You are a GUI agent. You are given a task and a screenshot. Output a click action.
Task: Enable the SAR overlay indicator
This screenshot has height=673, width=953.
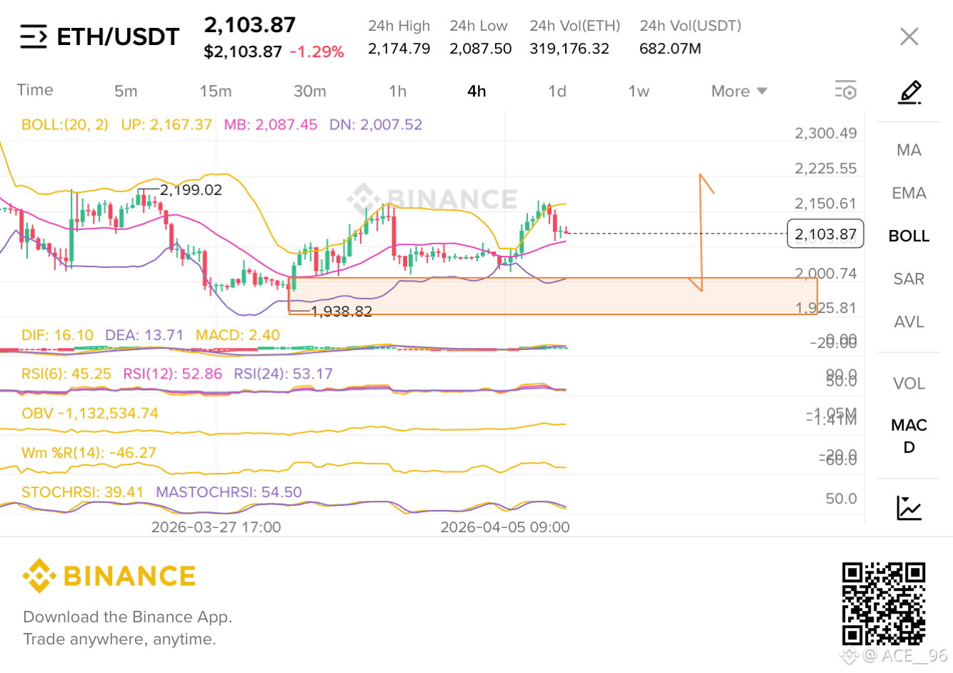909,279
